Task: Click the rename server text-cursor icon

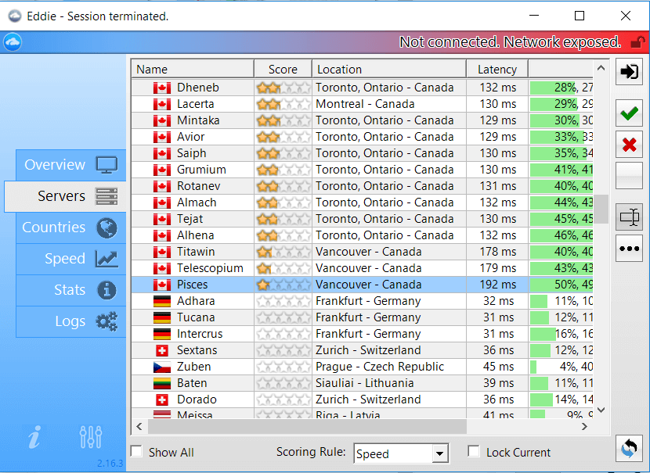Action: [x=630, y=217]
